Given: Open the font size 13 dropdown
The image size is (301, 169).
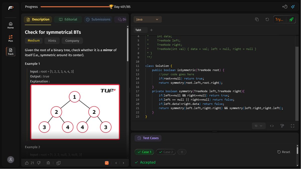Looking at the screenshot, I should click(x=258, y=126).
